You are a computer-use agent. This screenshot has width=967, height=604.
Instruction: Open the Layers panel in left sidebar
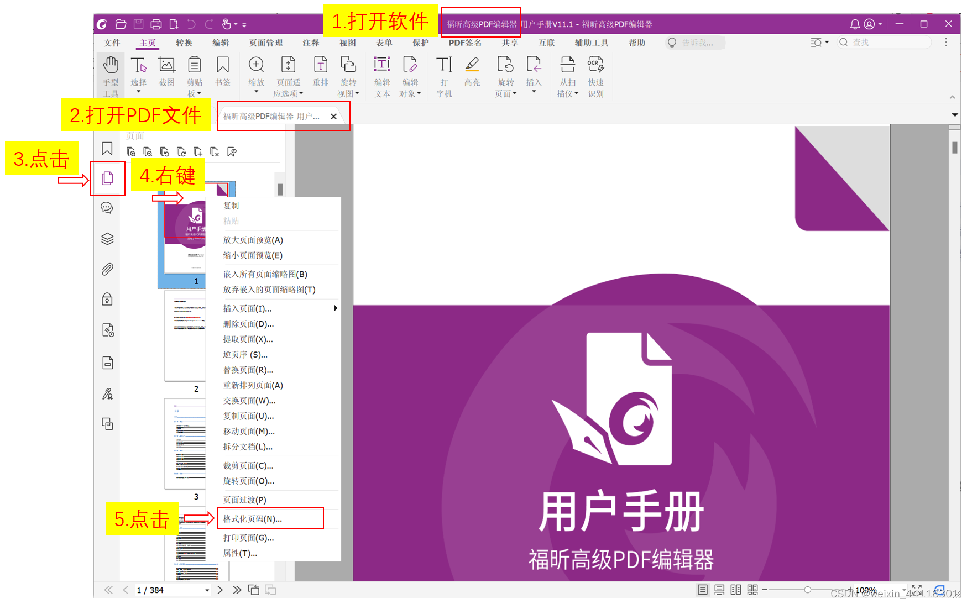point(107,239)
